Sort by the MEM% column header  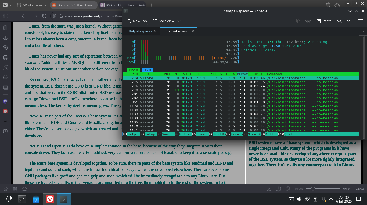[242, 74]
